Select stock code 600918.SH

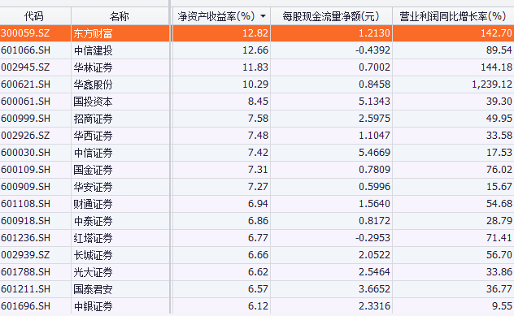coord(25,220)
